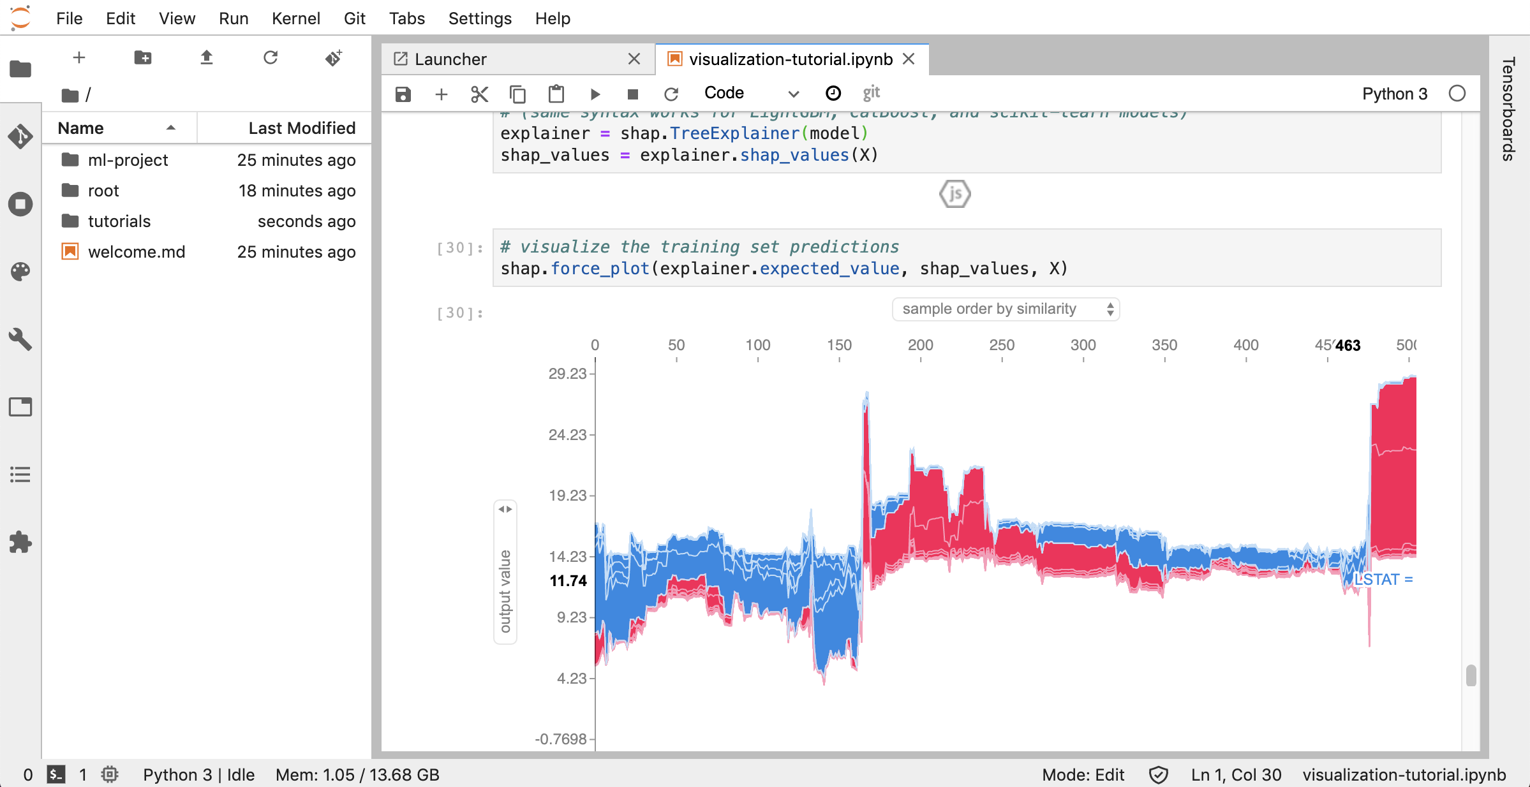Open the table of contents list icon
The width and height of the screenshot is (1530, 787).
tap(20, 474)
